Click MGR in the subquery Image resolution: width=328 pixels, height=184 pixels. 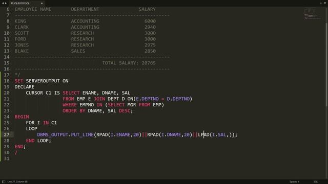[132, 105]
